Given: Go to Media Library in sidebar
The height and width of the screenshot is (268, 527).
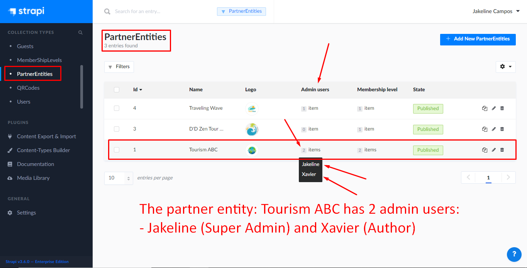Looking at the screenshot, I should point(33,178).
